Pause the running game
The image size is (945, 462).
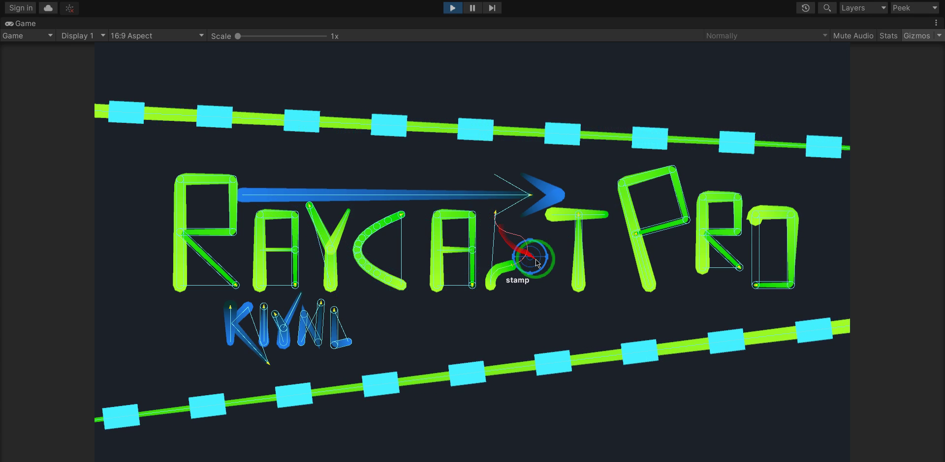[x=472, y=8]
